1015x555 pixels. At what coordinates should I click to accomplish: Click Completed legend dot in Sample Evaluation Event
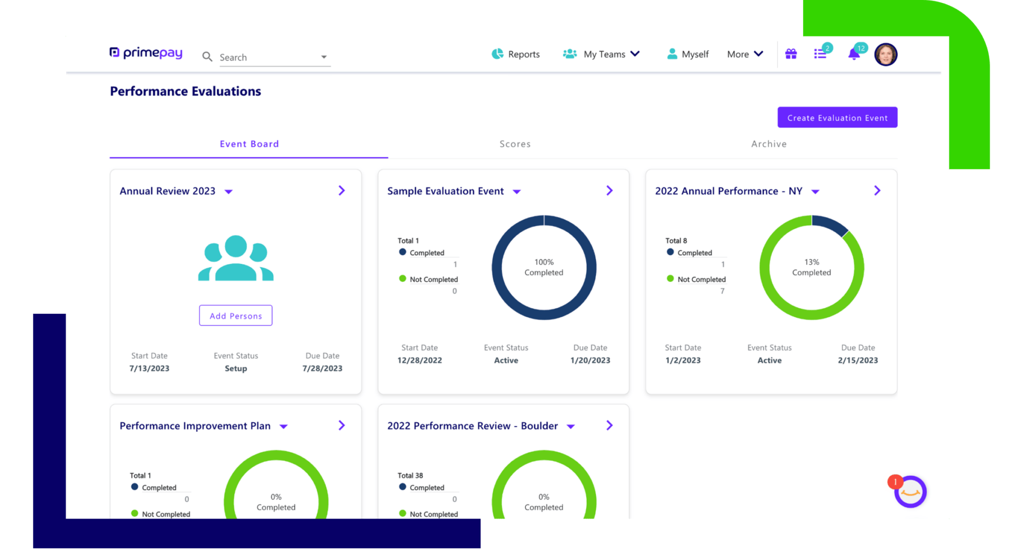(x=402, y=252)
